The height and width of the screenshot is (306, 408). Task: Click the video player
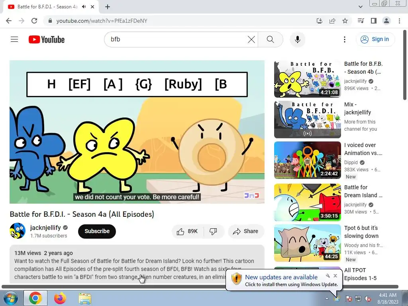pyautogui.click(x=137, y=132)
